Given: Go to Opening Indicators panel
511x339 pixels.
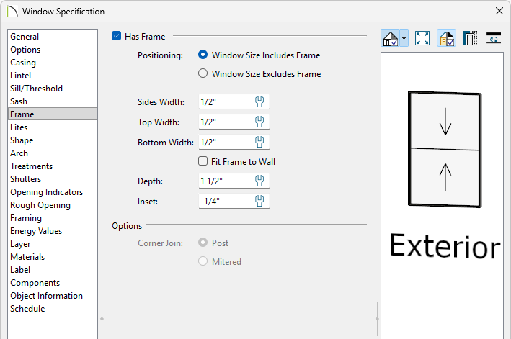Looking at the screenshot, I should click(x=53, y=192).
